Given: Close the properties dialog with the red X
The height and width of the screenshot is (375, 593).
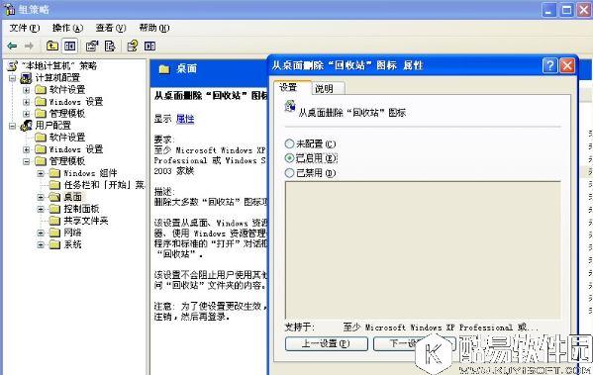Looking at the screenshot, I should (x=567, y=65).
